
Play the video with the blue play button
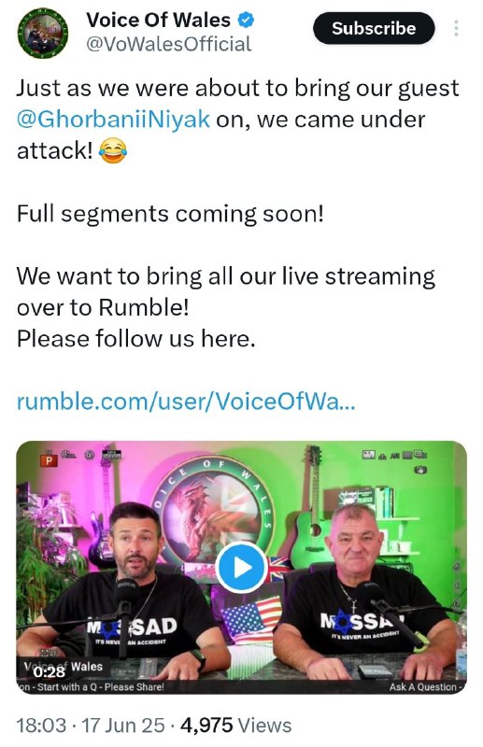[x=241, y=568]
